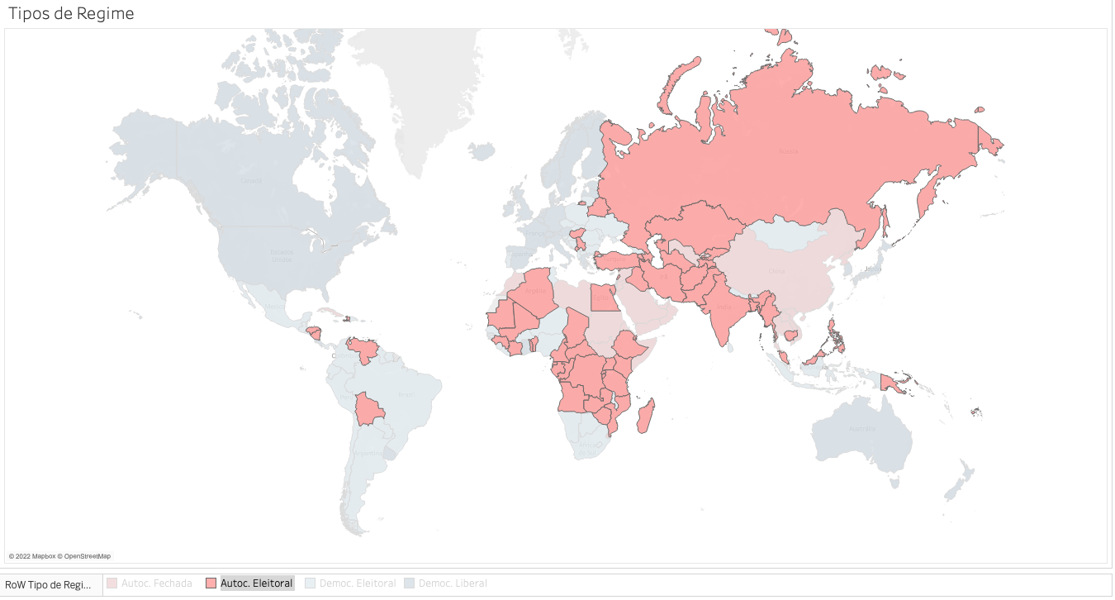Highlight the Autoc. Fechada legend label
Screen dimensions: 1115x600
point(156,583)
